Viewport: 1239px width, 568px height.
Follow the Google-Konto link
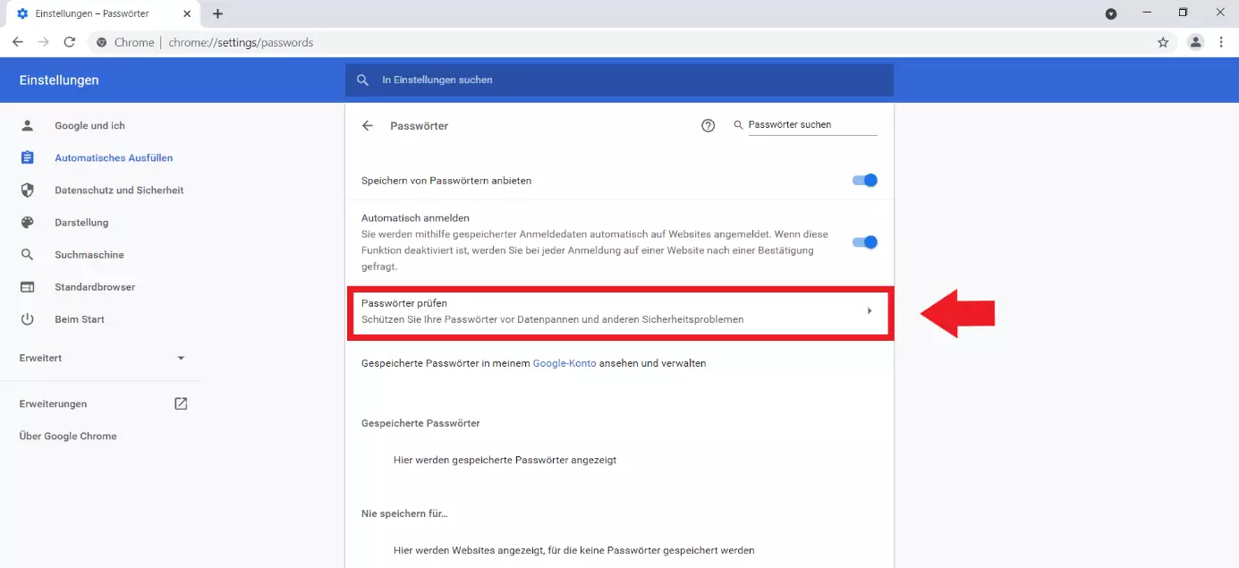(x=564, y=363)
